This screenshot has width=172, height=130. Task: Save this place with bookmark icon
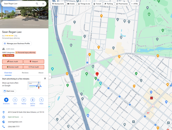[x=15, y=100]
